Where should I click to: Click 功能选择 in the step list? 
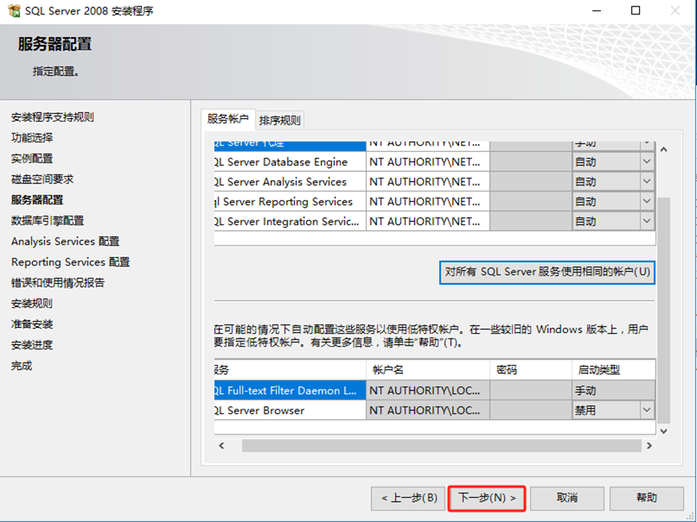32,138
